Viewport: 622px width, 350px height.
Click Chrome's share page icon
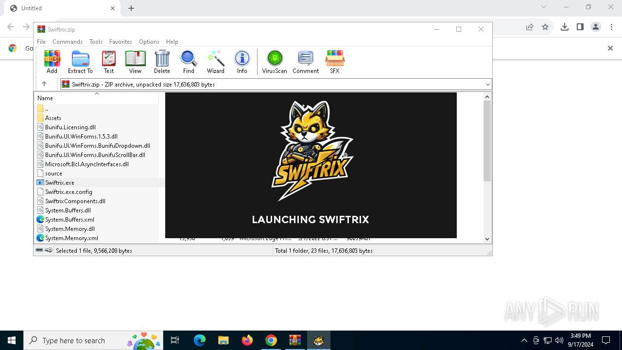530,27
